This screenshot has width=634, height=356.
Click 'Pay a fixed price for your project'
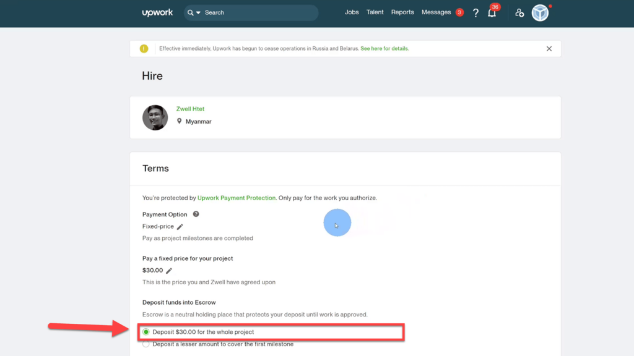[188, 258]
